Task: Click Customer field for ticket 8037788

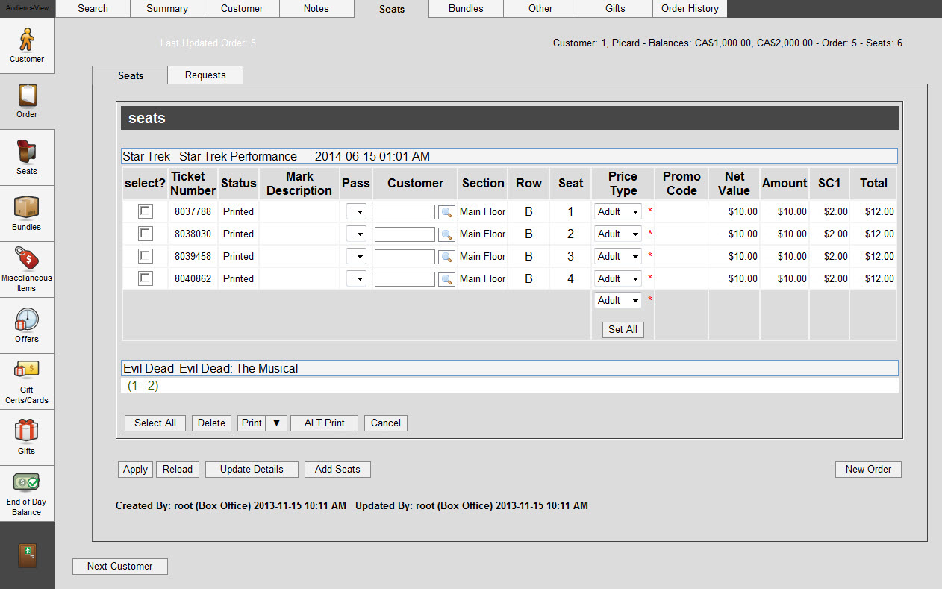Action: click(405, 212)
